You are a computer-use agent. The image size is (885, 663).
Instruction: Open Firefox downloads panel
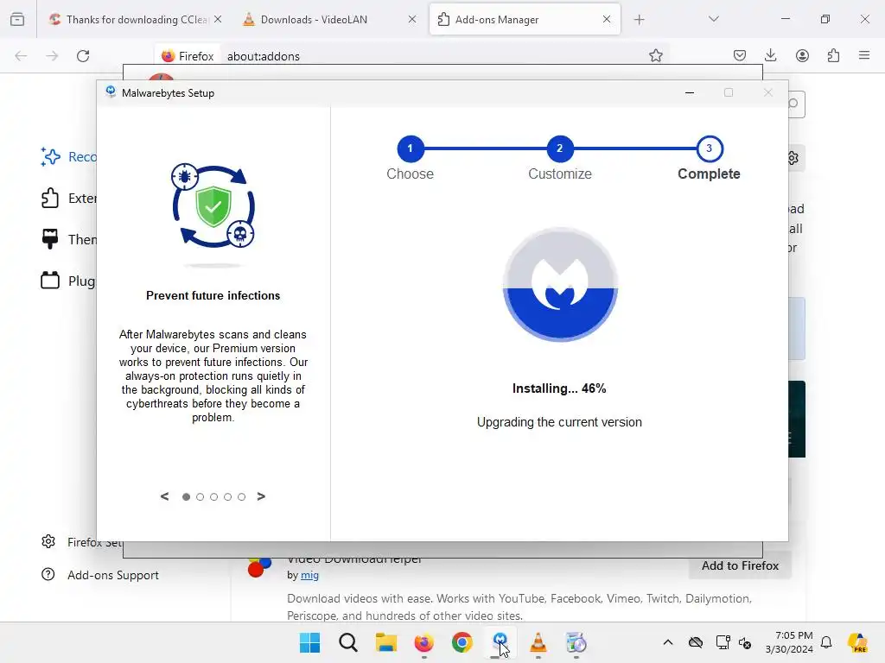pos(770,55)
